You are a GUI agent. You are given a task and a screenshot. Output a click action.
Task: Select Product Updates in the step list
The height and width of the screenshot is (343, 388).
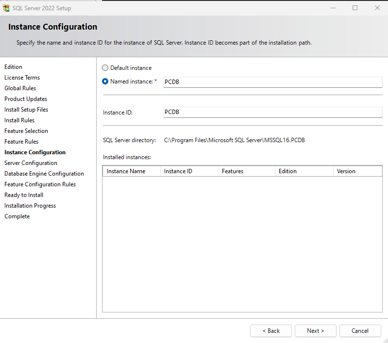(26, 99)
